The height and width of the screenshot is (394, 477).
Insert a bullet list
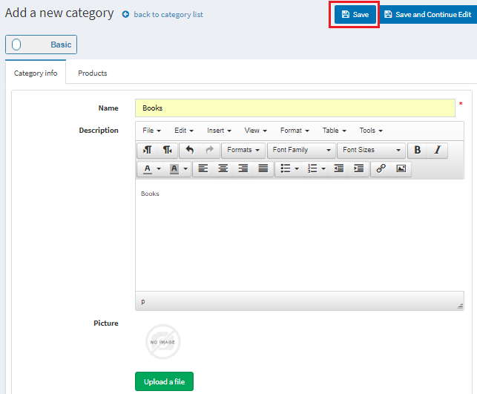[x=285, y=169]
